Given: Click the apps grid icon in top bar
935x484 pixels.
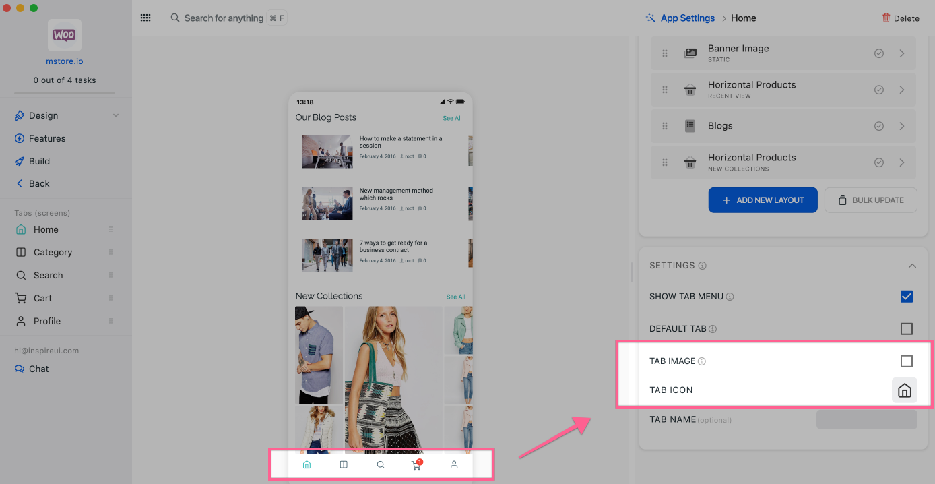Looking at the screenshot, I should coord(146,18).
